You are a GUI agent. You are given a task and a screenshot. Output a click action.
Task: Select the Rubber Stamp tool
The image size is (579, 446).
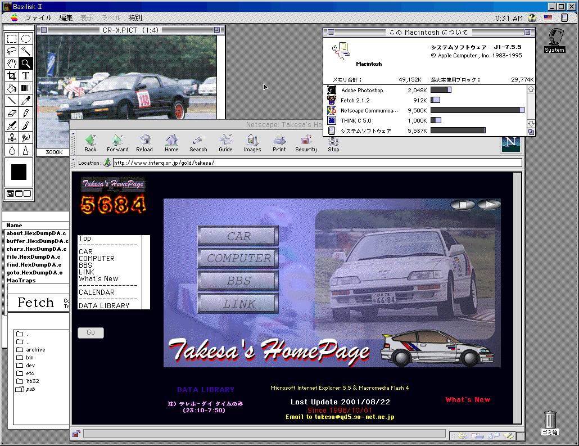point(12,138)
